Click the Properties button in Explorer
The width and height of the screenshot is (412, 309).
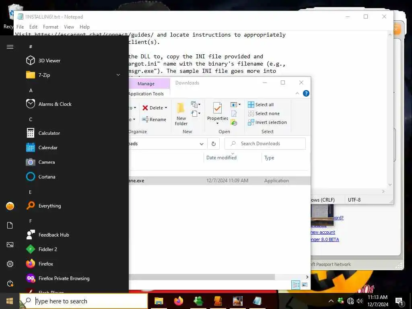click(x=218, y=111)
